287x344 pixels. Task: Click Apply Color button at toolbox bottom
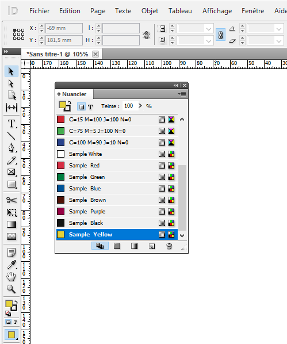point(11,335)
